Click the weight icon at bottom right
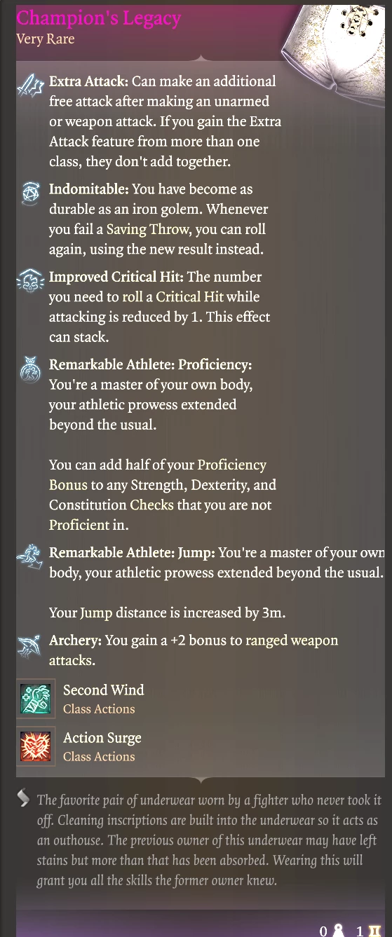The image size is (392, 937). tap(339, 931)
